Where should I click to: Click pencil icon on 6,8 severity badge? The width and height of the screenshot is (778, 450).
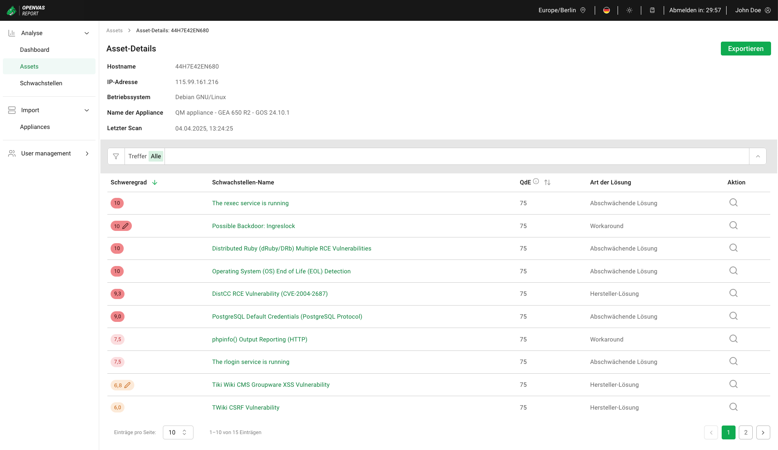pos(128,385)
